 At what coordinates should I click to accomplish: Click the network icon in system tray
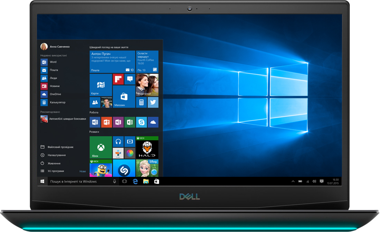tap(307, 181)
